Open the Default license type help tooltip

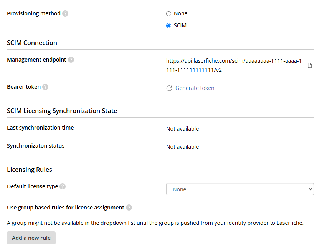(x=63, y=186)
